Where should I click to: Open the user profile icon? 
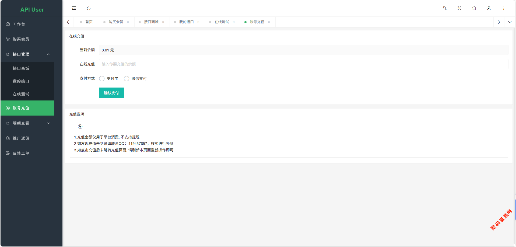click(x=489, y=8)
